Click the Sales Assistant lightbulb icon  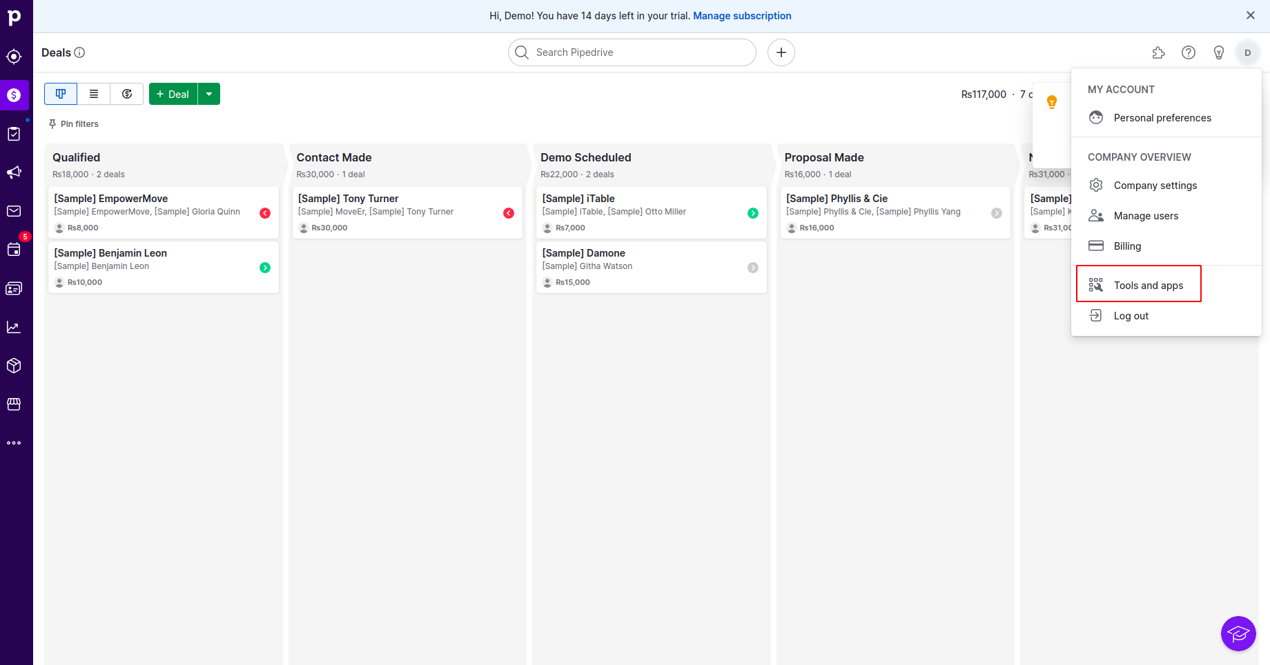tap(1219, 52)
